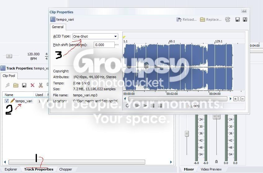Image resolution: width=263 pixels, height=173 pixels.
Task: Zoom in waveform with plus button
Action: tap(235, 99)
